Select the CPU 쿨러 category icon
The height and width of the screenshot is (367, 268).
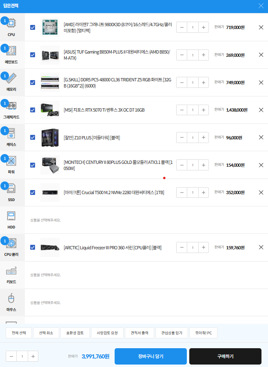pos(11,243)
